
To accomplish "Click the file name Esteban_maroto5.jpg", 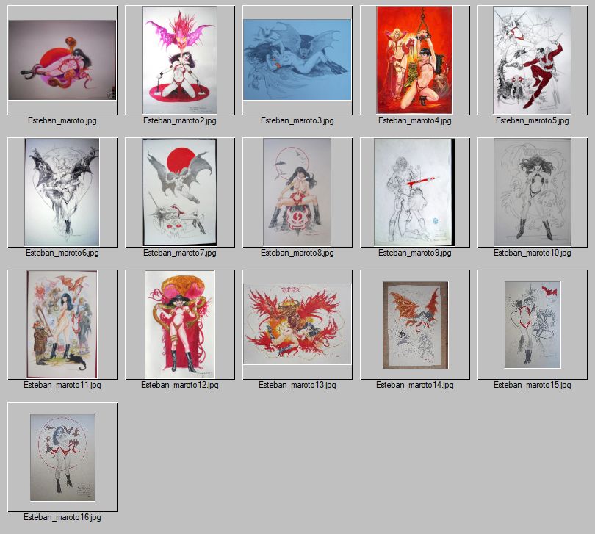I will [x=533, y=120].
